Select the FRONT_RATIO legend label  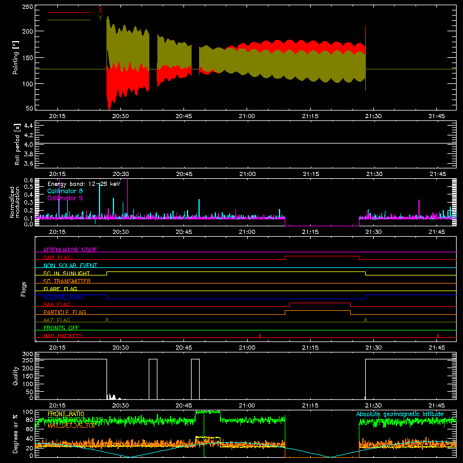66,414
